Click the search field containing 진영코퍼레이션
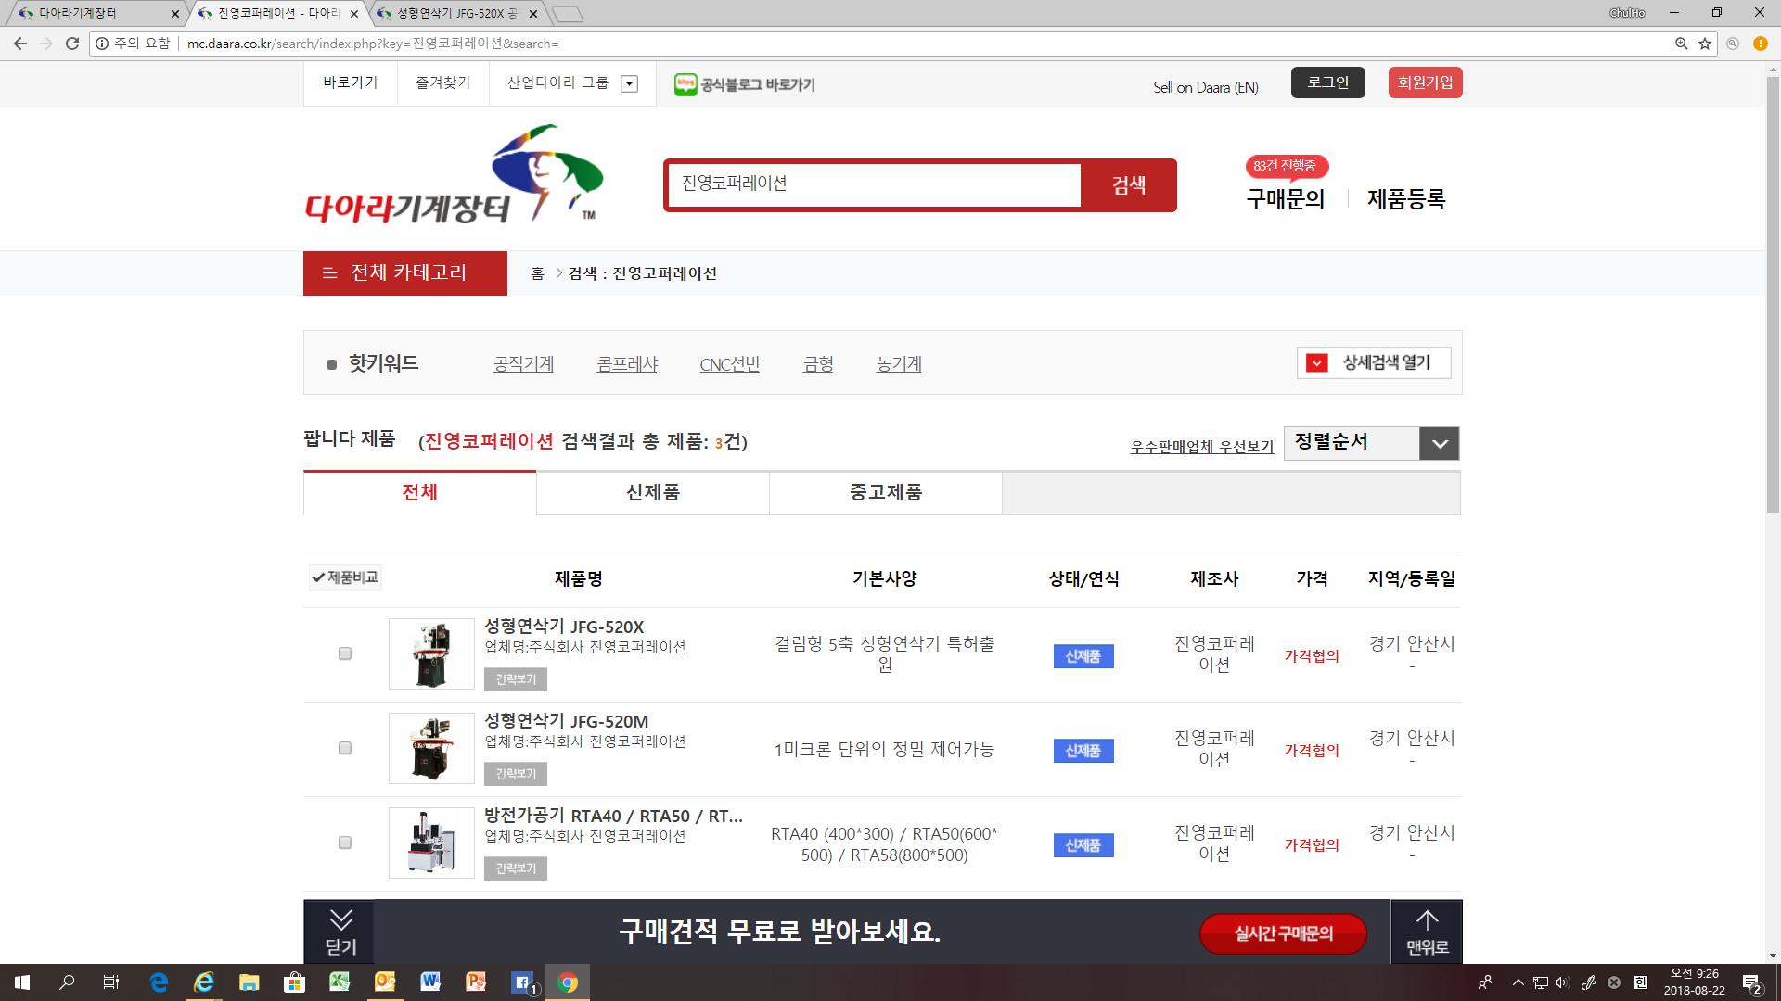 (x=875, y=184)
